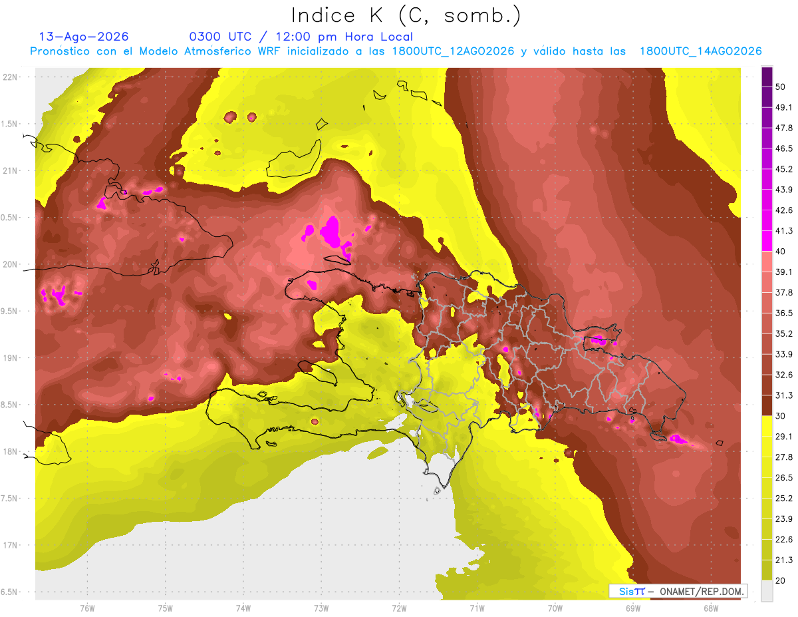This screenshot has height=617, width=798.
Task: Click the chart title Indice K (C, somb.)
Action: coord(406,15)
